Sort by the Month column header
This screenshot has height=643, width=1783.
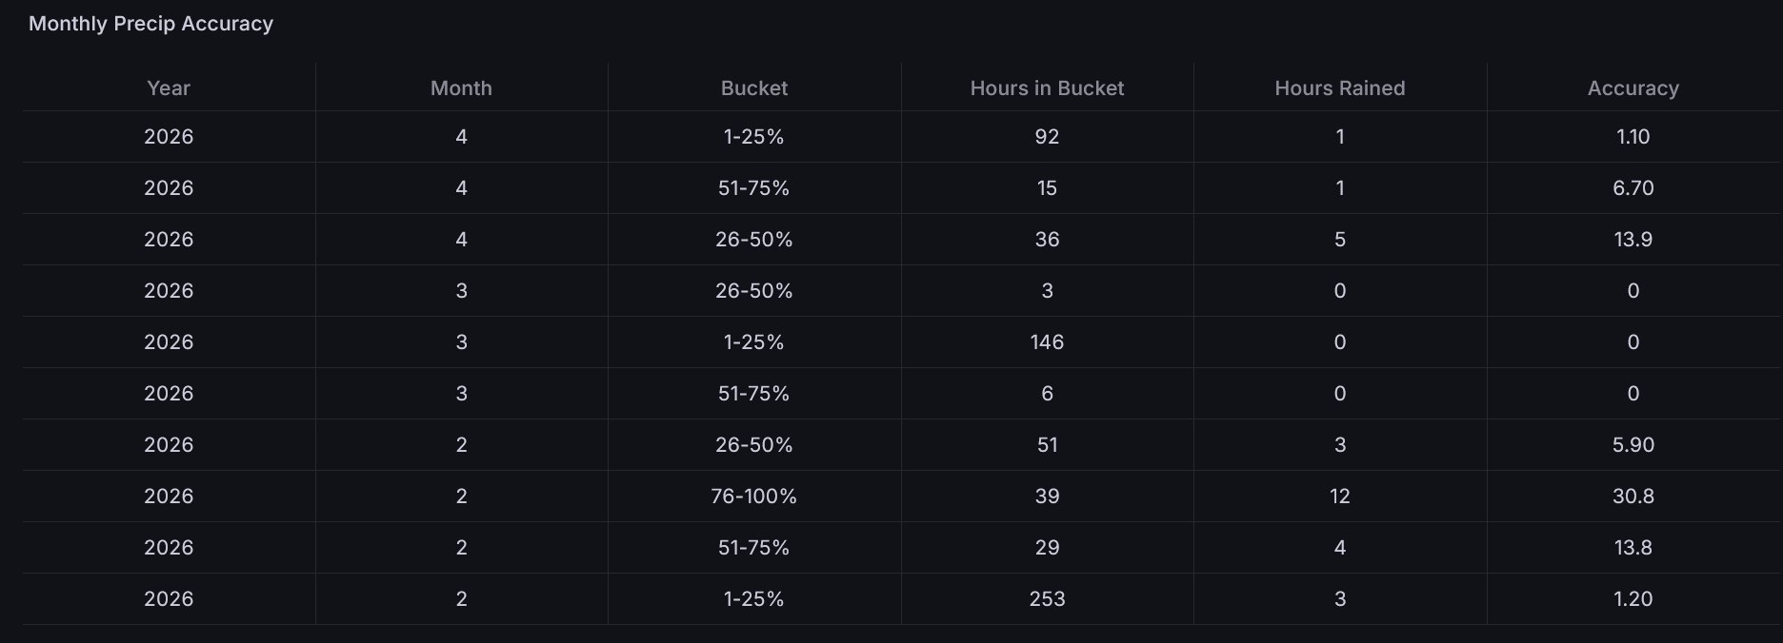[461, 88]
